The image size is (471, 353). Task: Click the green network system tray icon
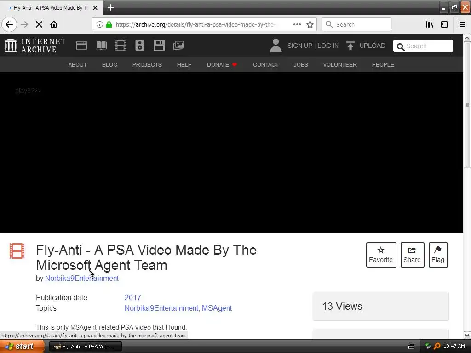[428, 347]
